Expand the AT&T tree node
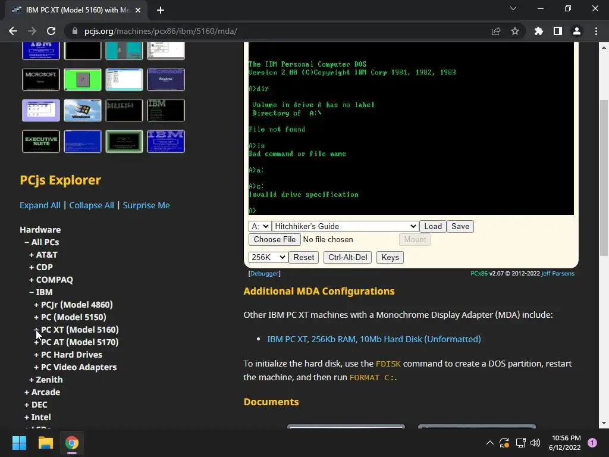The height and width of the screenshot is (457, 609). click(32, 255)
